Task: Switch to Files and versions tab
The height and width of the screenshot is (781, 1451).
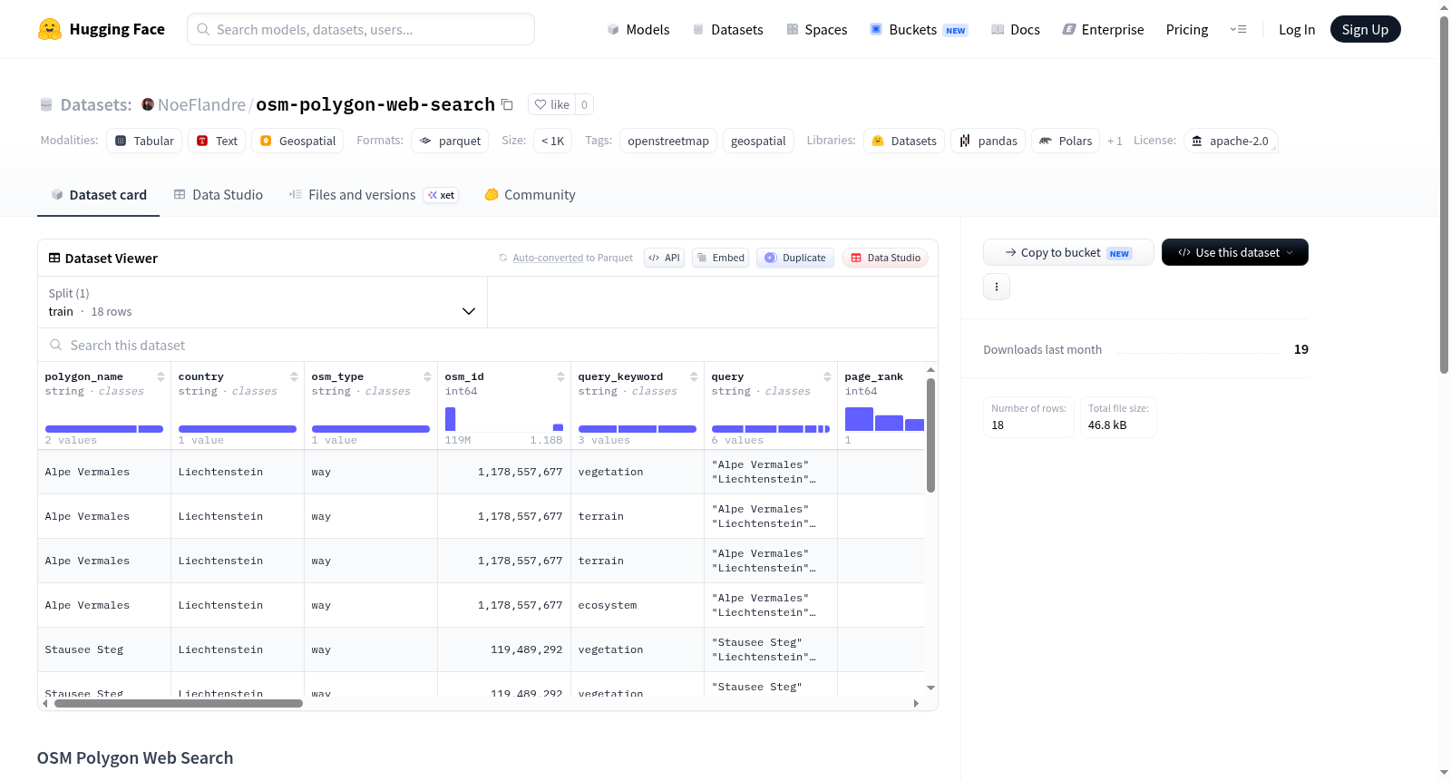Action: (x=374, y=194)
